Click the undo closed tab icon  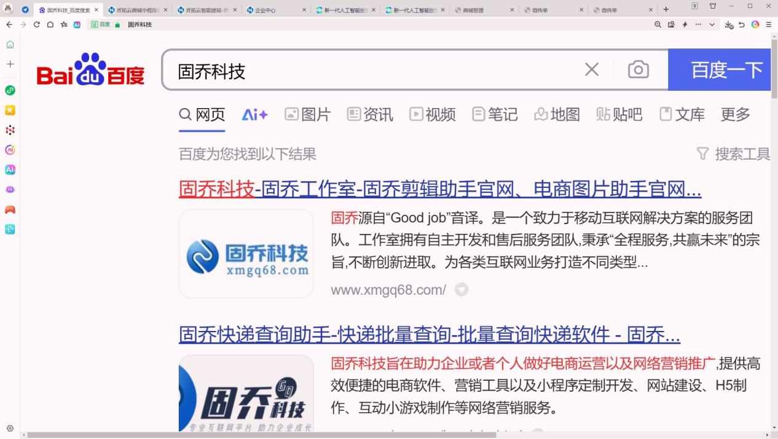[742, 25]
